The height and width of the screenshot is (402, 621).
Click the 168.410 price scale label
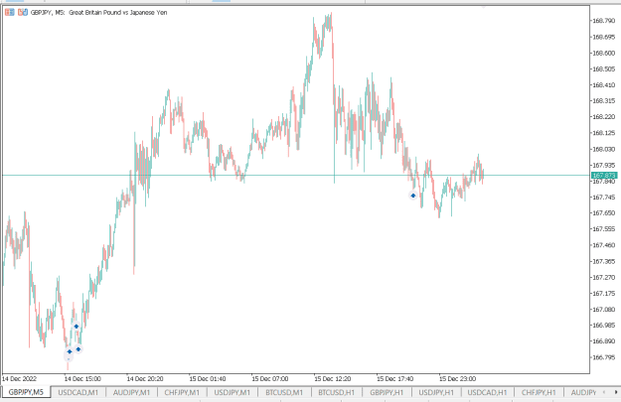pos(603,85)
